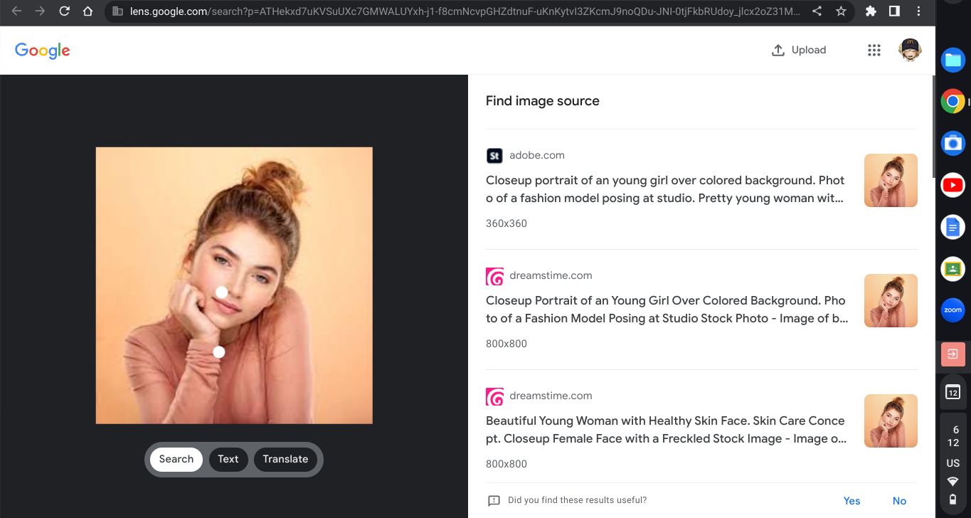
Task: Open the Zoom app in shelf
Action: [953, 310]
